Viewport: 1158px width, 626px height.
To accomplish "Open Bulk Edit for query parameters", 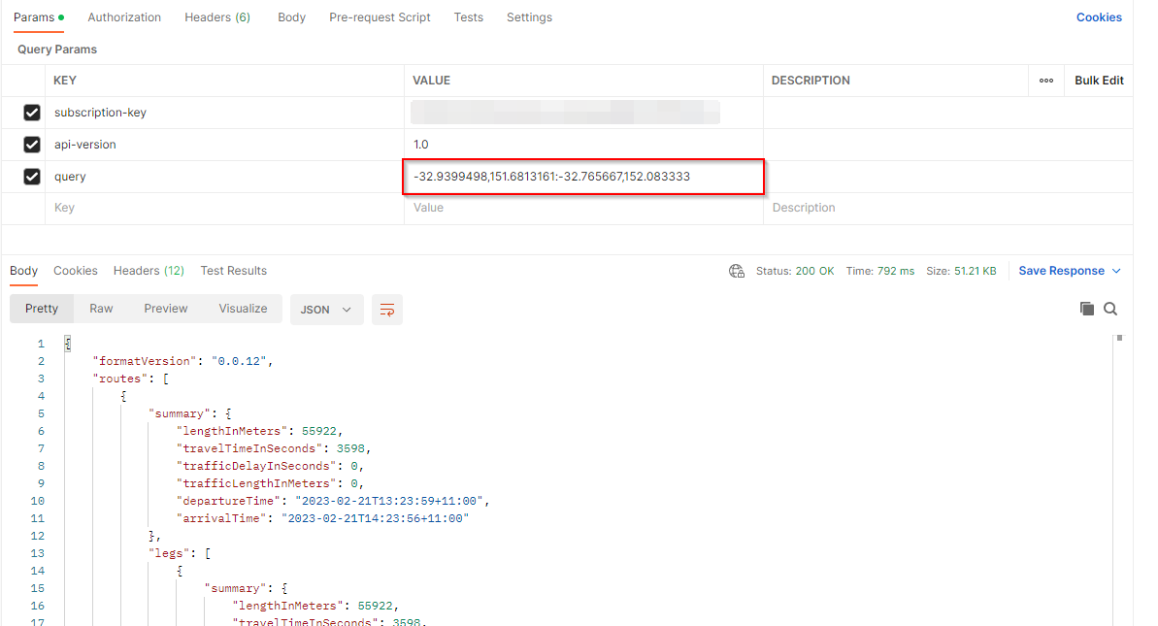I will 1098,81.
